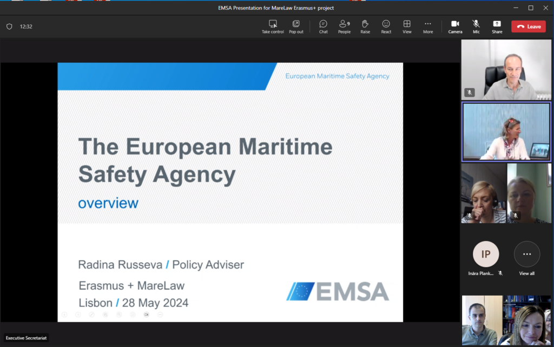Viewport: 554px width, 347px height.
Task: Open the View layout options
Action: (x=407, y=26)
